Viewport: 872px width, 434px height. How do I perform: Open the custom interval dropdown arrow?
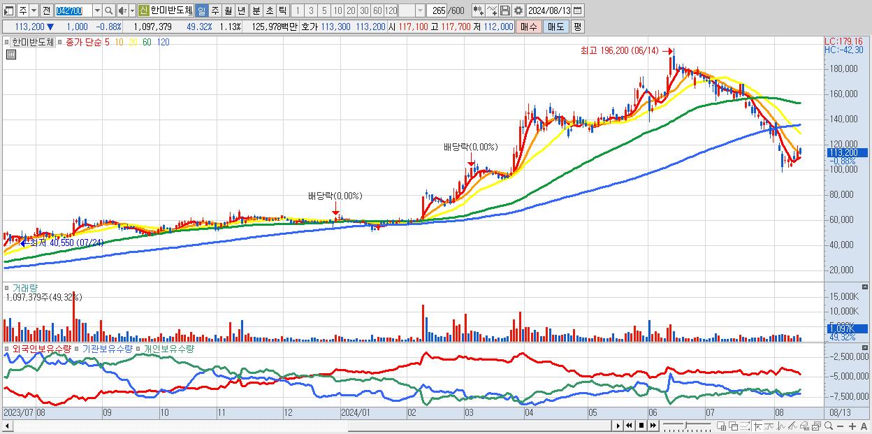(x=420, y=10)
